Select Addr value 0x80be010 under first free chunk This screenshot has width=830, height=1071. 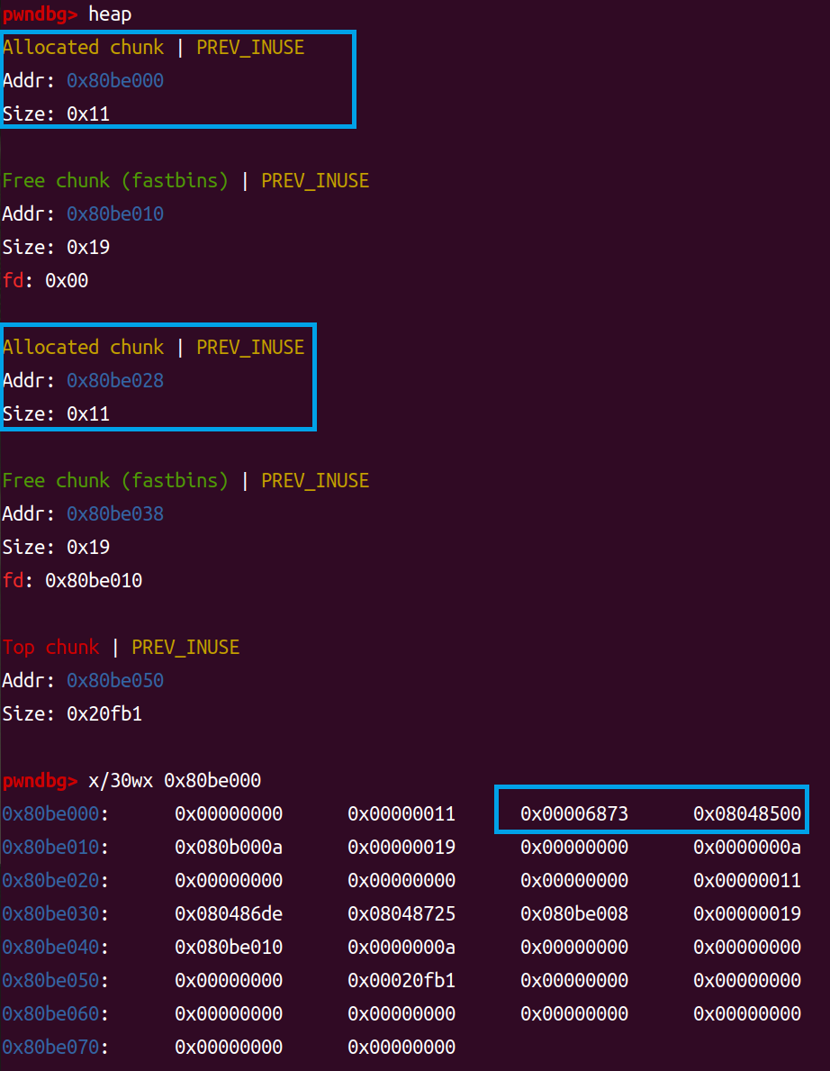[115, 214]
